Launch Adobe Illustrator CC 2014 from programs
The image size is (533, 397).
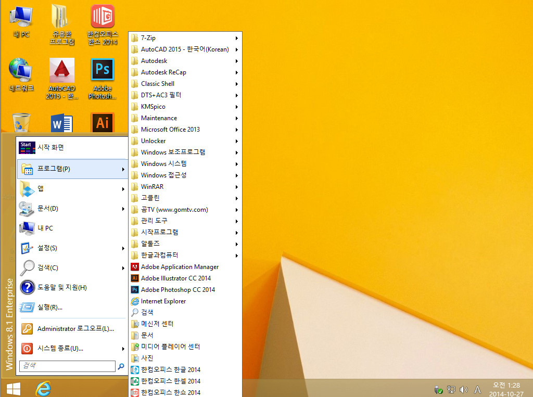(185, 278)
